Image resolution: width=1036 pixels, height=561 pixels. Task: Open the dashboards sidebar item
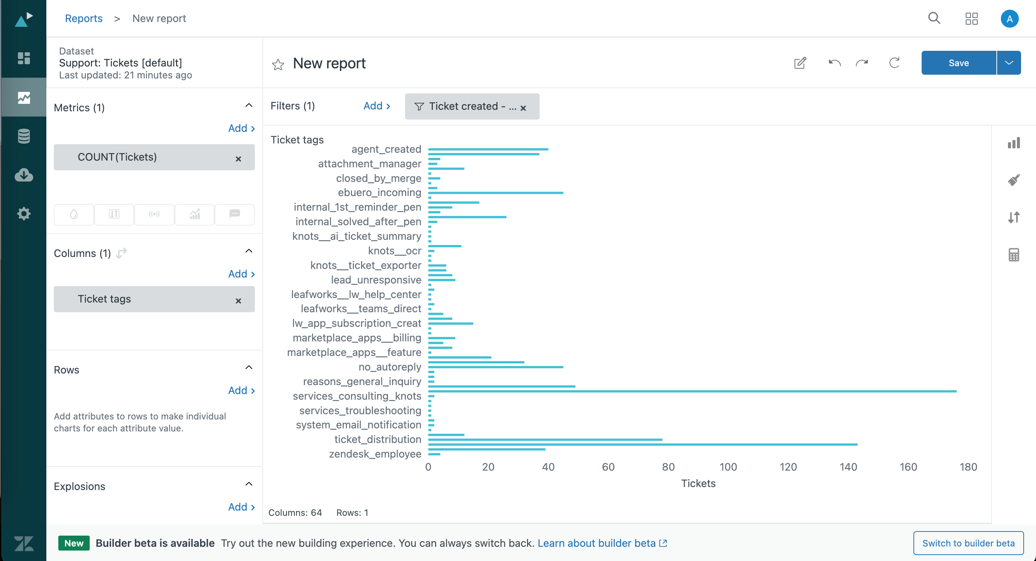(x=24, y=58)
